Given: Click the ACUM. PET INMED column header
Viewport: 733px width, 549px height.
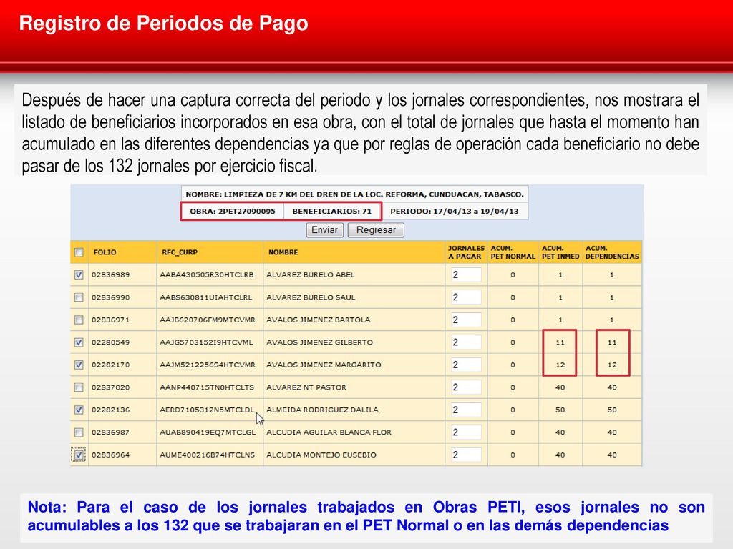Looking at the screenshot, I should click(x=560, y=252).
